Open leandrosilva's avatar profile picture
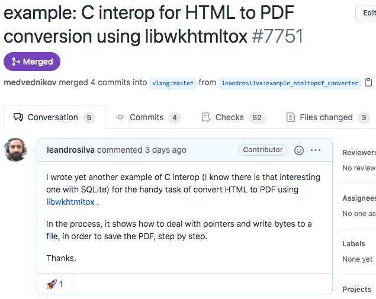This screenshot has height=299, width=376. tap(15, 150)
